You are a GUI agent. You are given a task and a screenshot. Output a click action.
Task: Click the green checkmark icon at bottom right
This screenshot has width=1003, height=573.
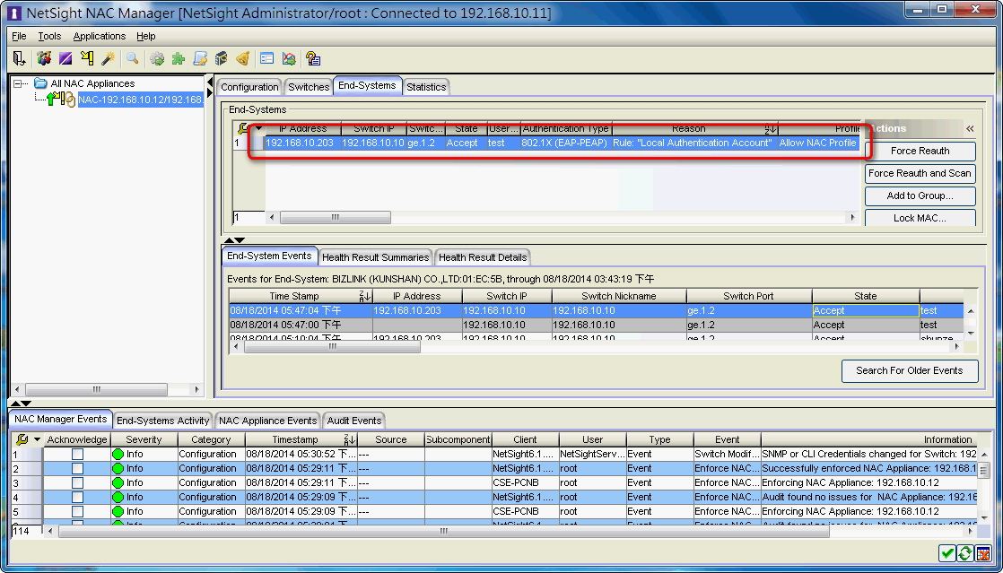coord(947,554)
